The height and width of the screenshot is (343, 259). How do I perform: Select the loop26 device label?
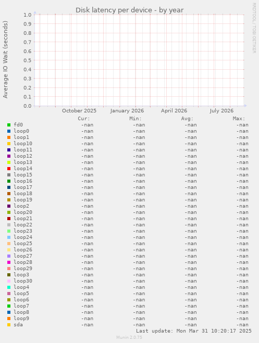[23, 250]
